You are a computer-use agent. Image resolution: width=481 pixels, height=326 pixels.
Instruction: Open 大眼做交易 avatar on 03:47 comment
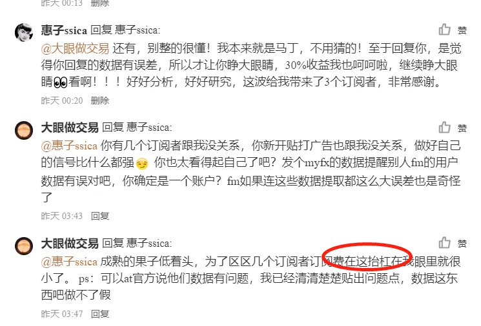click(24, 246)
